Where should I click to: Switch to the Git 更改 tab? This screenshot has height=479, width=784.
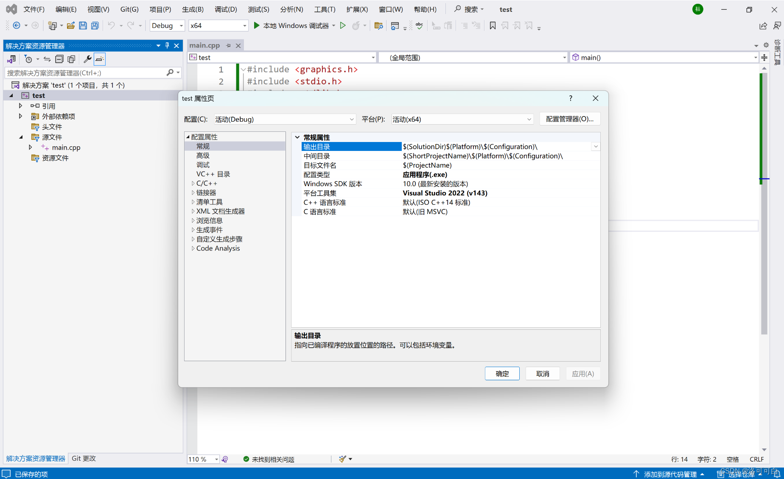point(84,458)
